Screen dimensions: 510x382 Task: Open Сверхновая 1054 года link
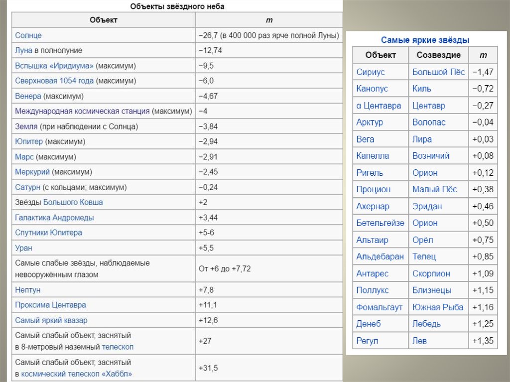tap(54, 81)
